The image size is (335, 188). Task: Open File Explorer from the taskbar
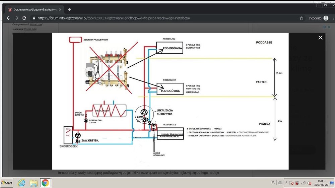(33, 183)
